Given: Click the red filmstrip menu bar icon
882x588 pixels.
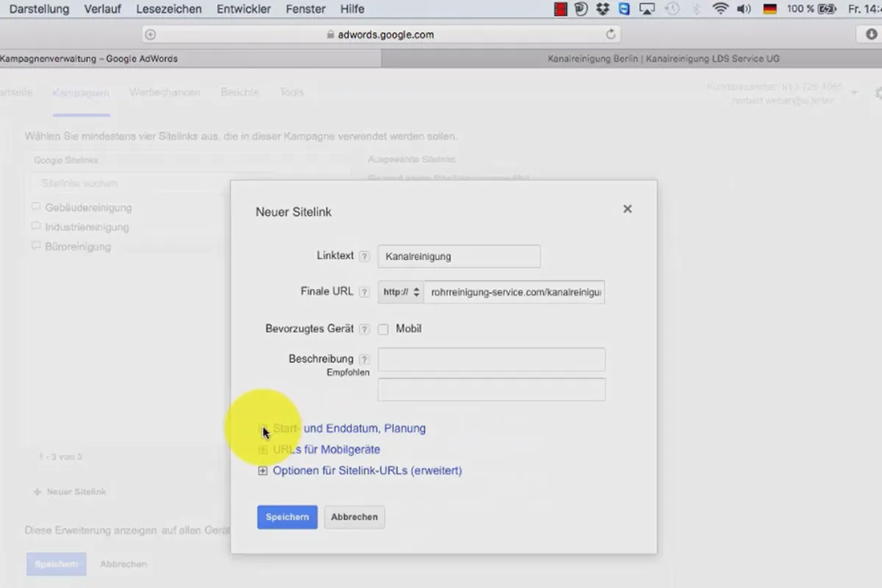Looking at the screenshot, I should click(562, 9).
